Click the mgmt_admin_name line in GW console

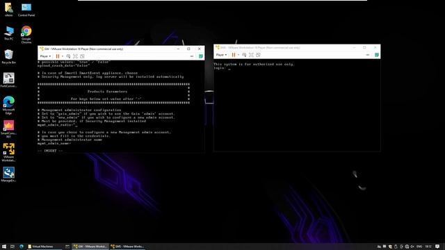pyautogui.click(x=54, y=143)
